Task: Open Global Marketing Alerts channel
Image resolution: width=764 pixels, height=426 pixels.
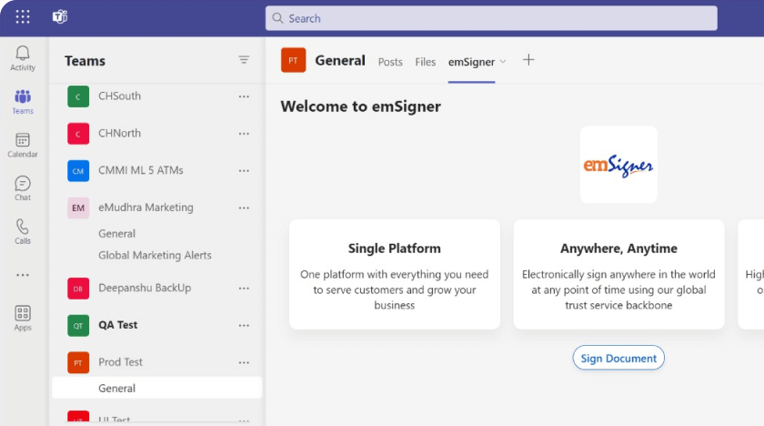Action: click(155, 255)
